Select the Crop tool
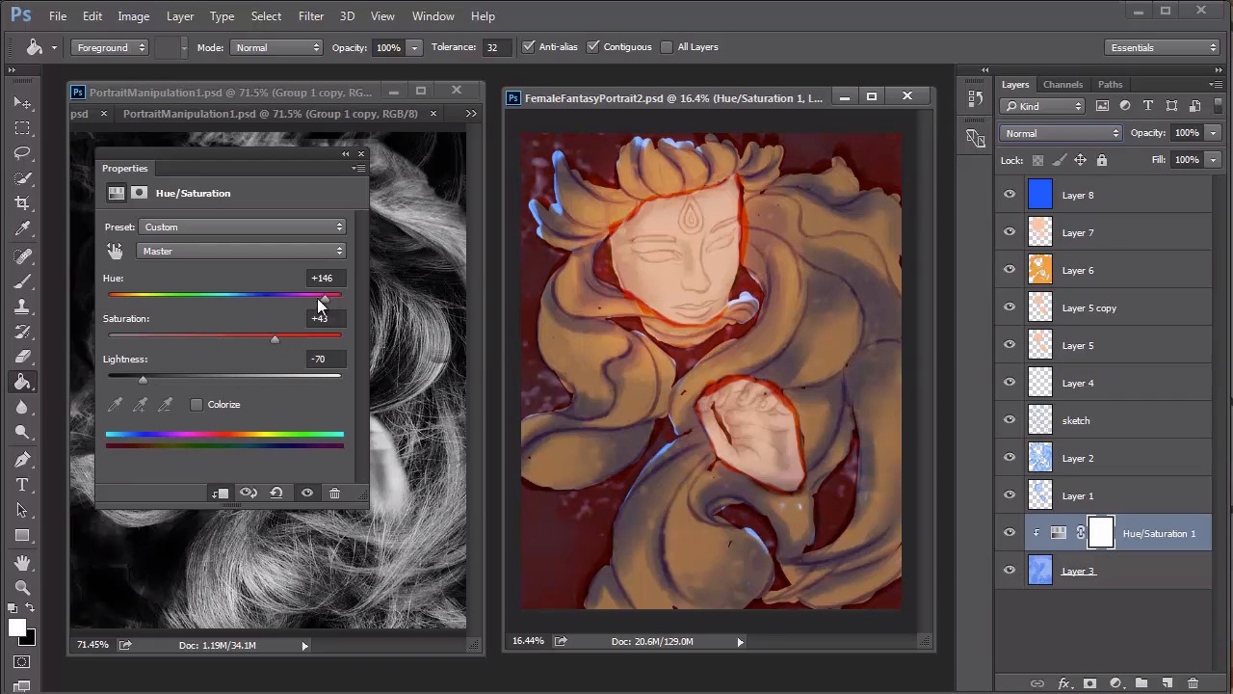The width and height of the screenshot is (1233, 694). (22, 203)
